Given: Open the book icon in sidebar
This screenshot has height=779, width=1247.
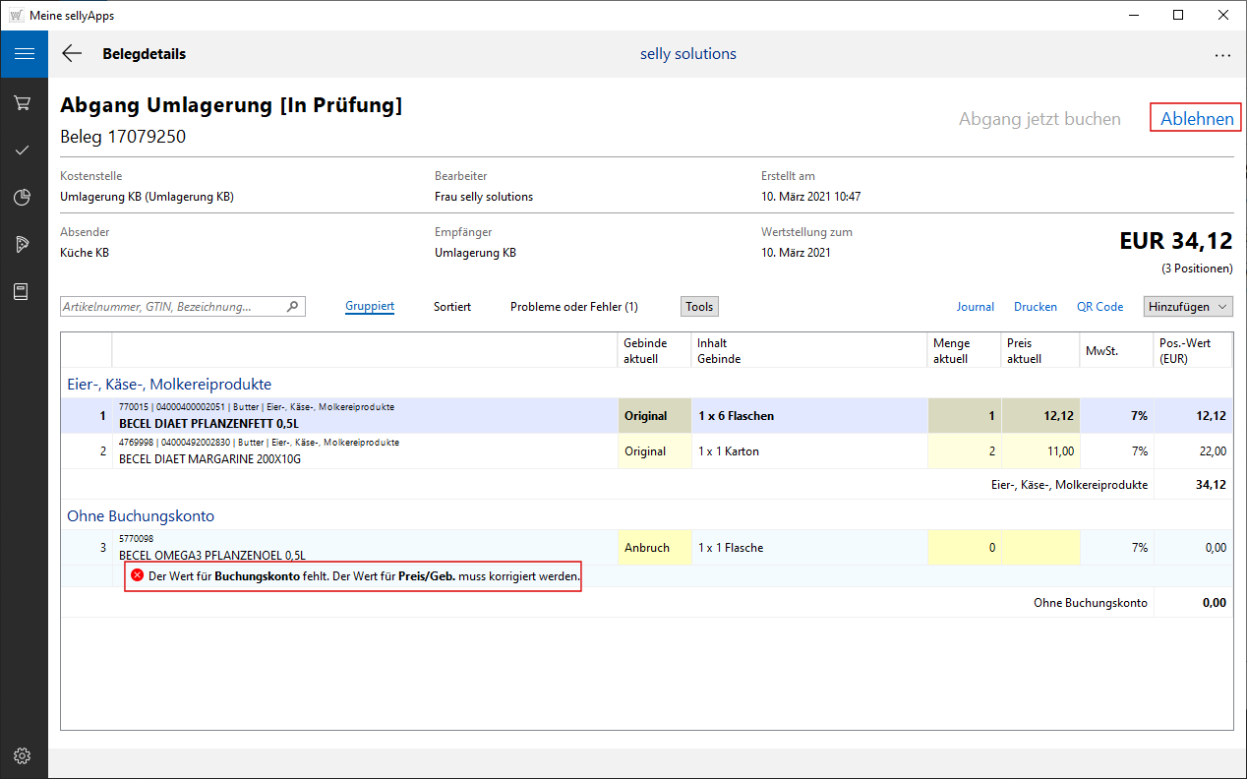Looking at the screenshot, I should [23, 292].
